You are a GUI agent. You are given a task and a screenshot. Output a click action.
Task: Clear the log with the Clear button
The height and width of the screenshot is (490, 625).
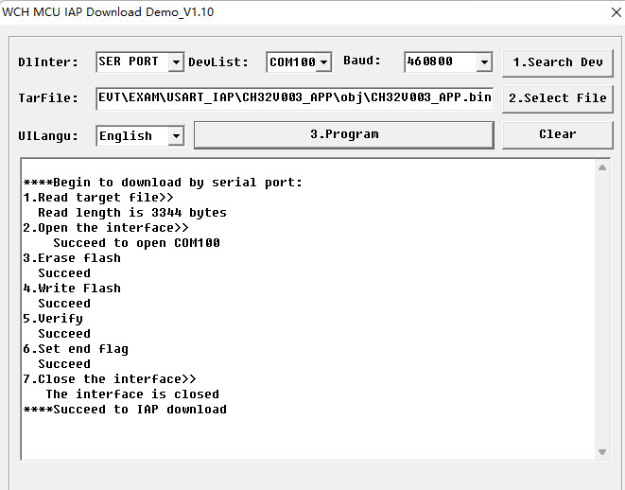click(x=557, y=134)
